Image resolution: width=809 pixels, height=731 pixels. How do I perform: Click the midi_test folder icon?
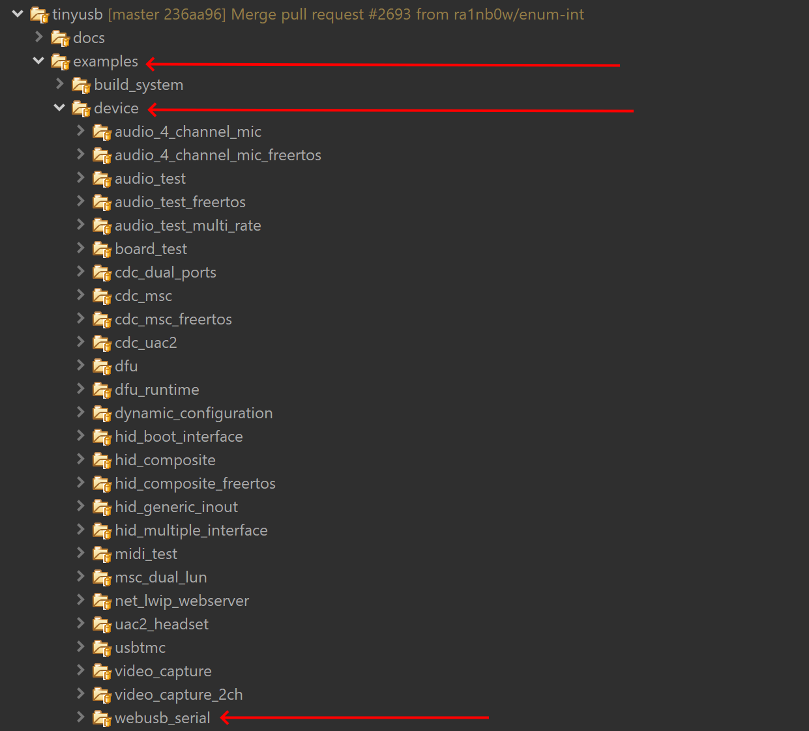[102, 554]
